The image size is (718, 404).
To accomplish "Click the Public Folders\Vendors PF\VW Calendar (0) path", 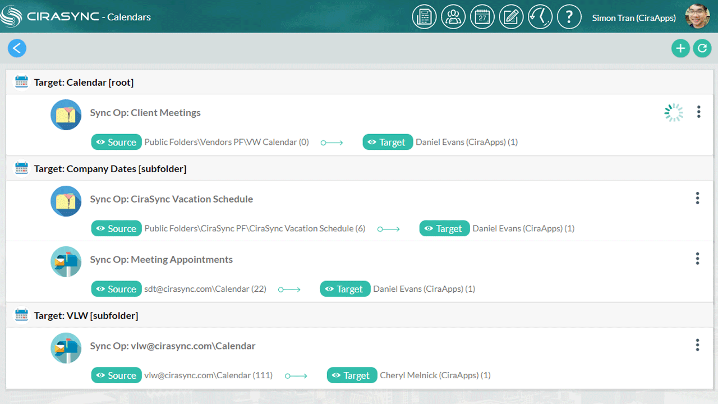I will [227, 142].
